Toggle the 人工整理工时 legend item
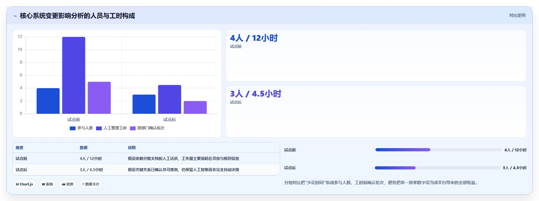 tap(111, 128)
